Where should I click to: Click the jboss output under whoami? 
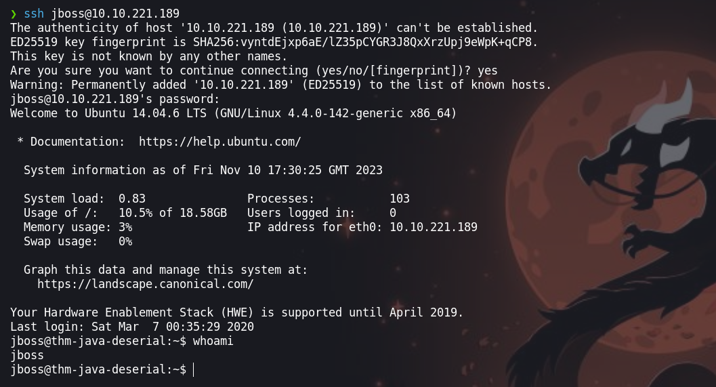pos(27,355)
